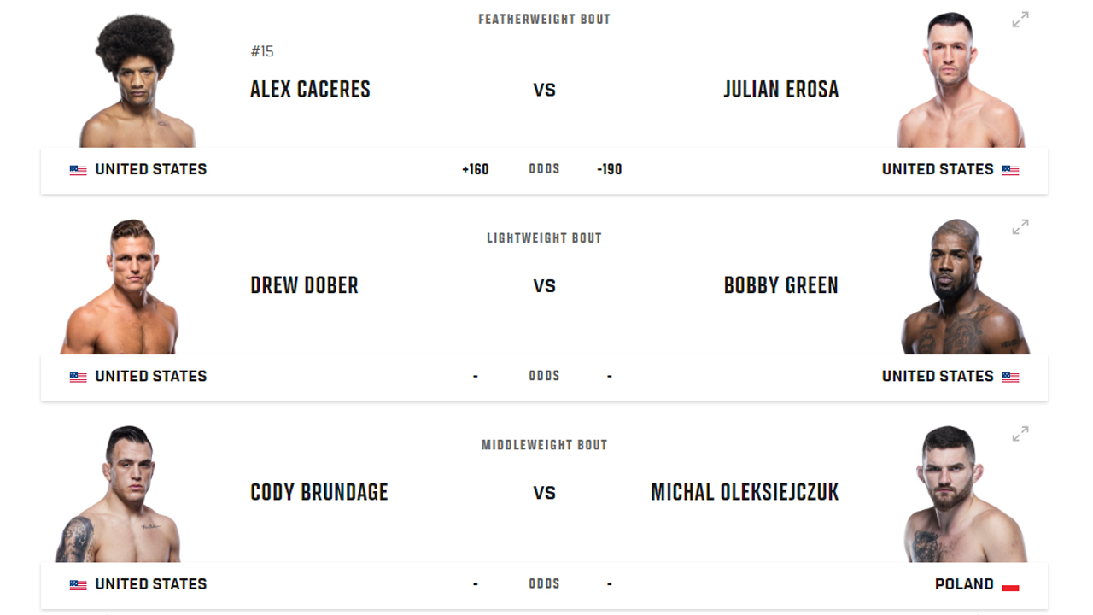The height and width of the screenshot is (615, 1093).
Task: Expand the Dober vs Green matchup card
Action: (x=1020, y=227)
